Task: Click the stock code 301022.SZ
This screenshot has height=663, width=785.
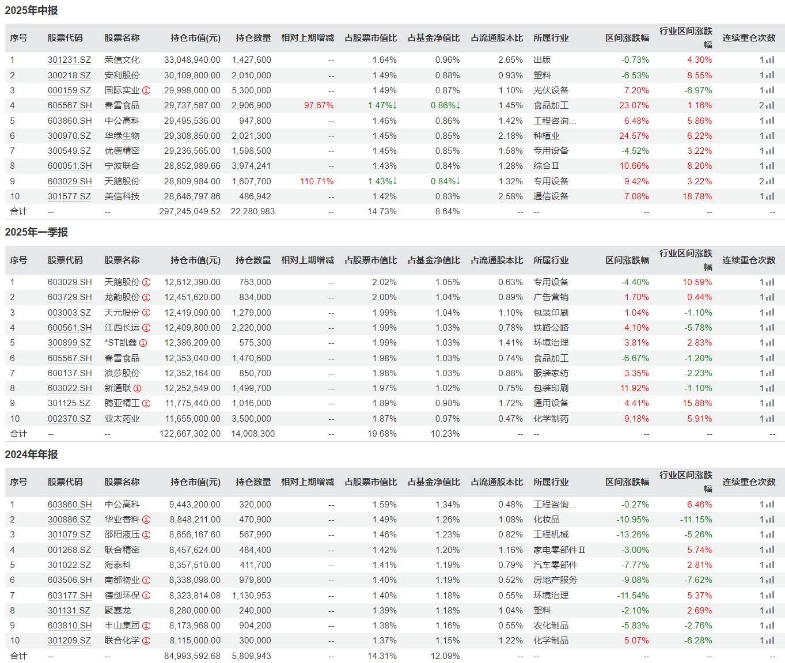Action: (69, 565)
